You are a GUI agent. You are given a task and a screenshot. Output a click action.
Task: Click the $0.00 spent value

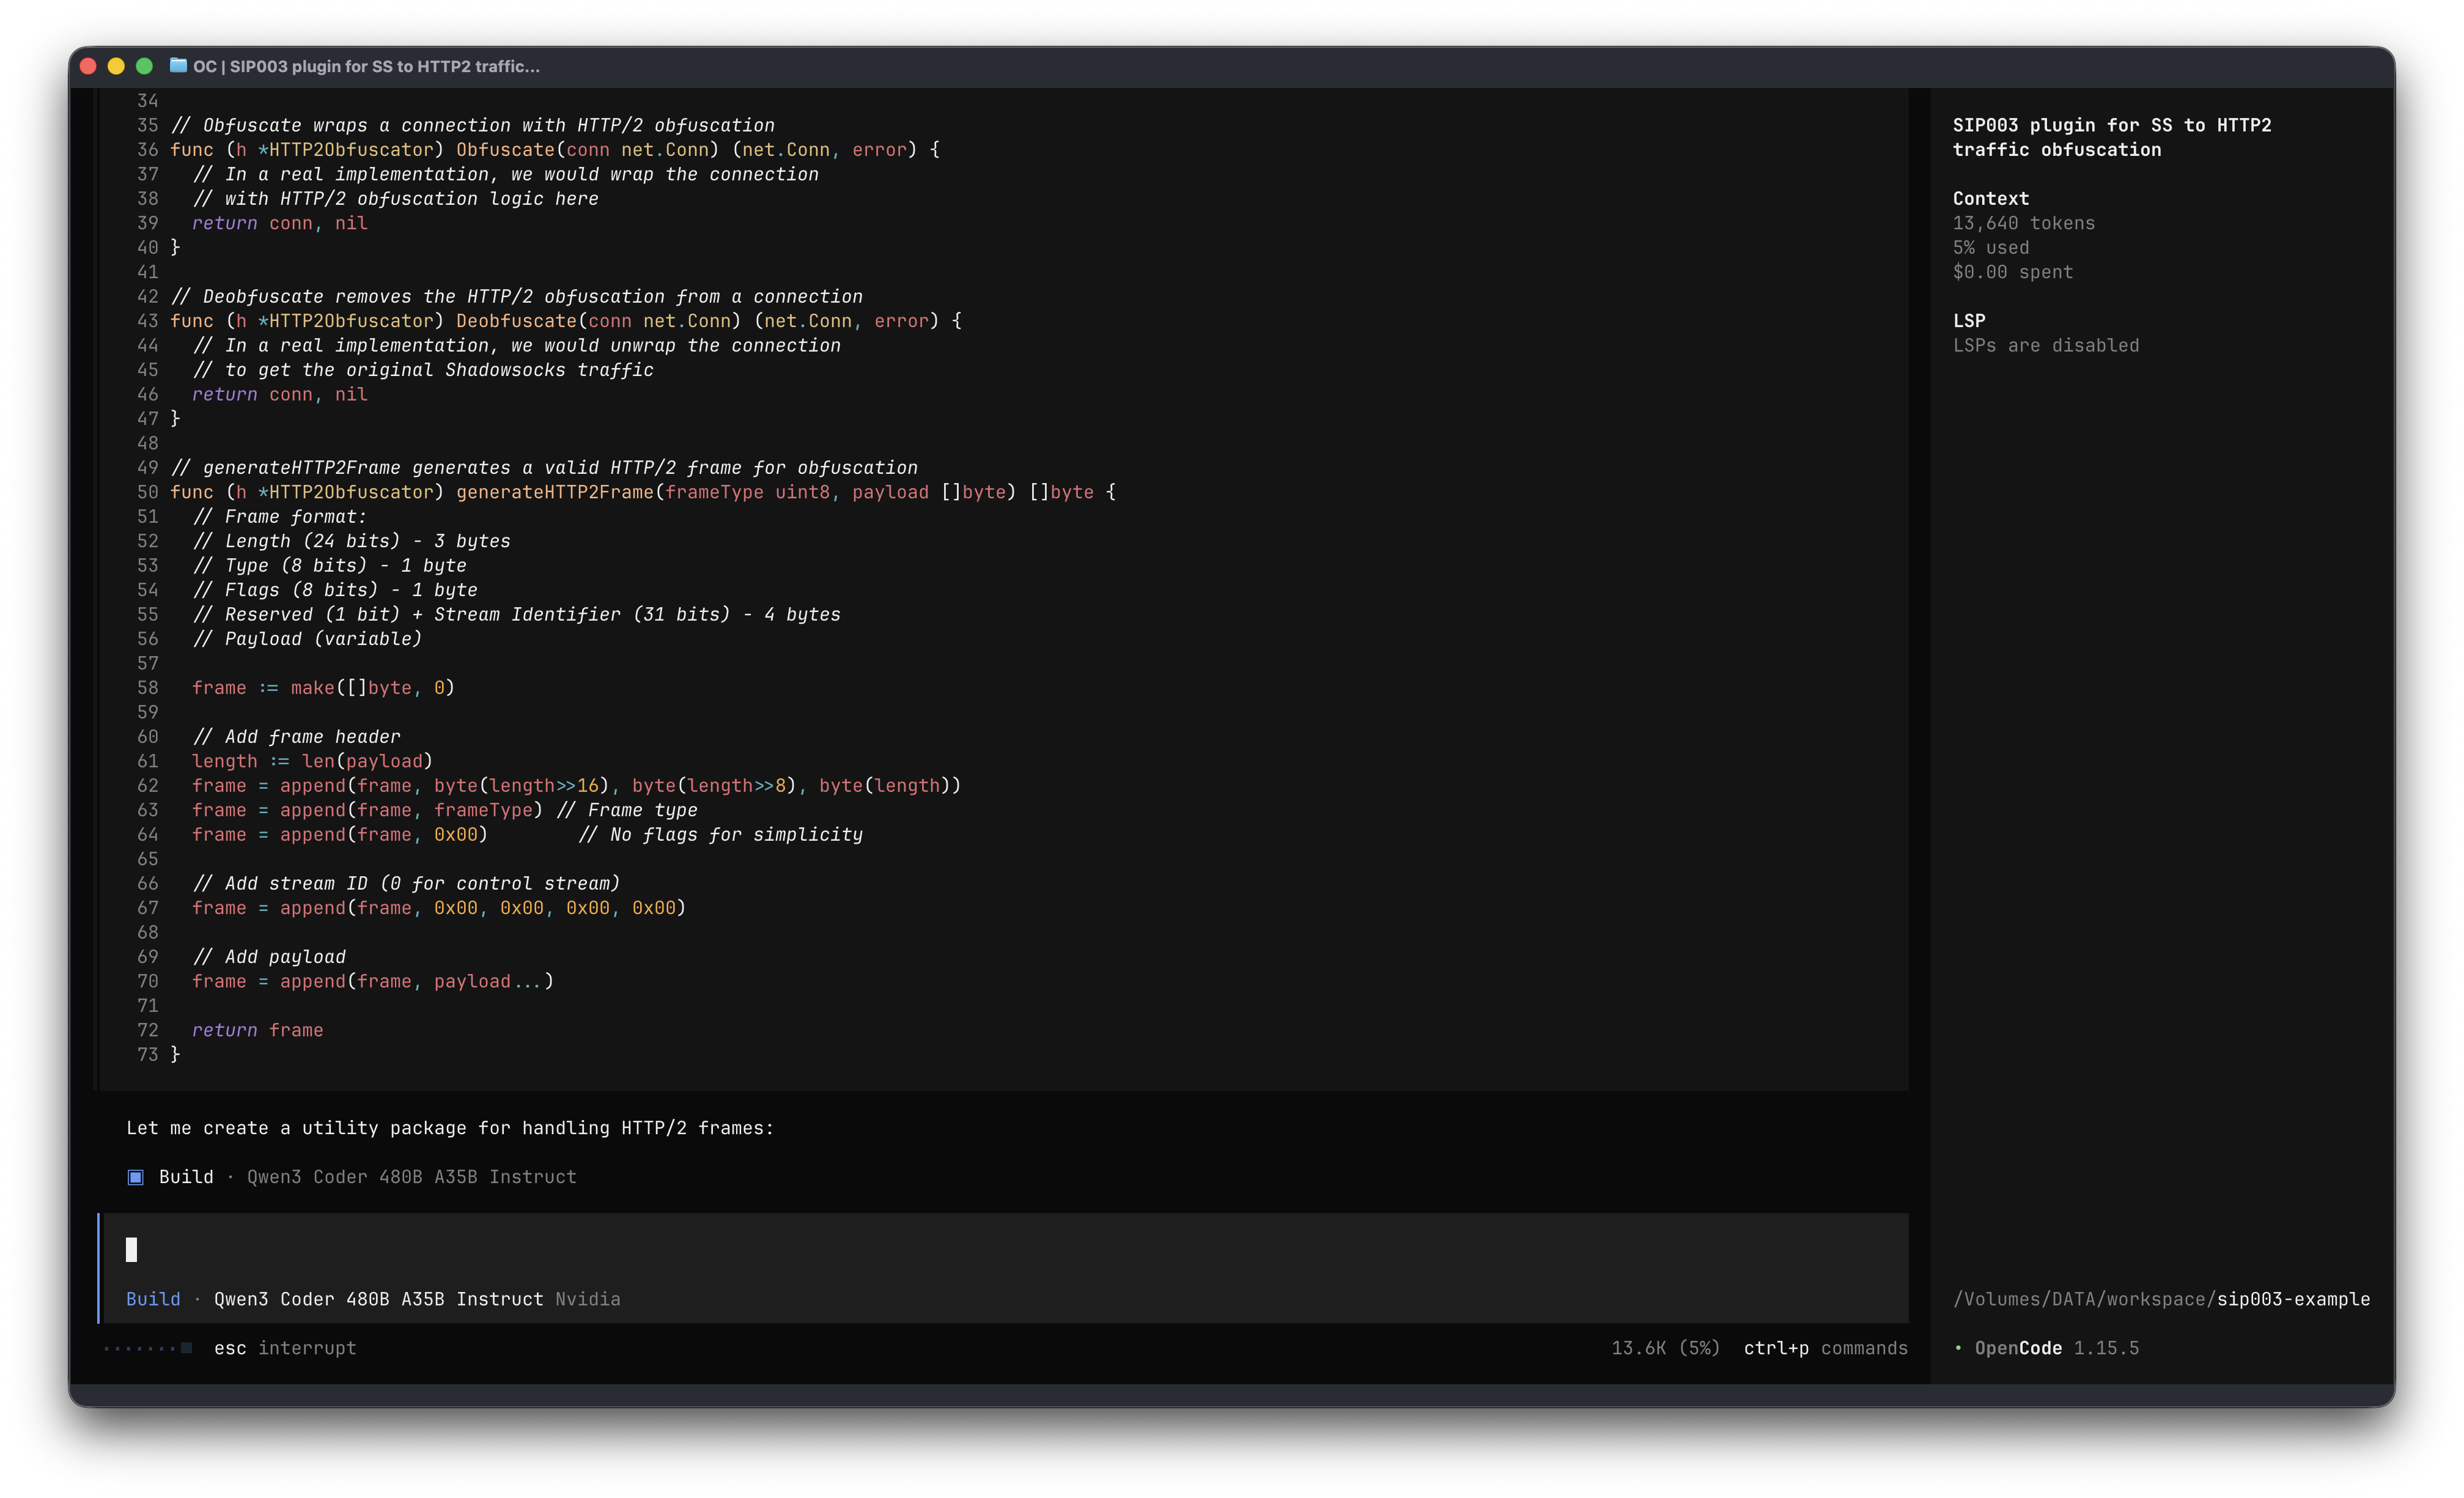pyautogui.click(x=2013, y=272)
